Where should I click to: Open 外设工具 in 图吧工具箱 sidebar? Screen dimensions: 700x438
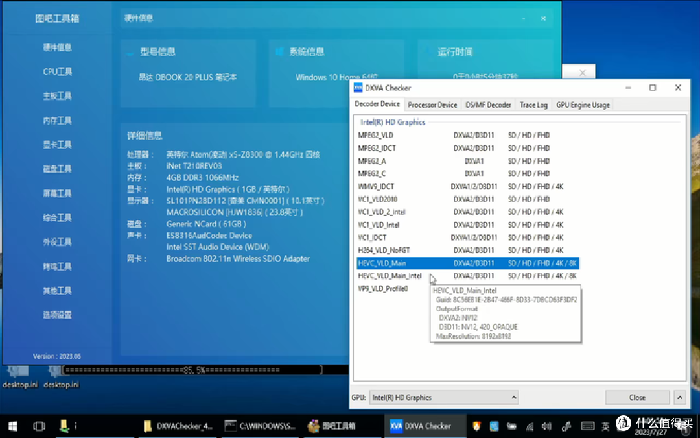(x=57, y=242)
